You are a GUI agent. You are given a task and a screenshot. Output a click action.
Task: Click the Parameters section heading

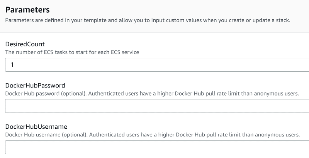click(x=27, y=9)
